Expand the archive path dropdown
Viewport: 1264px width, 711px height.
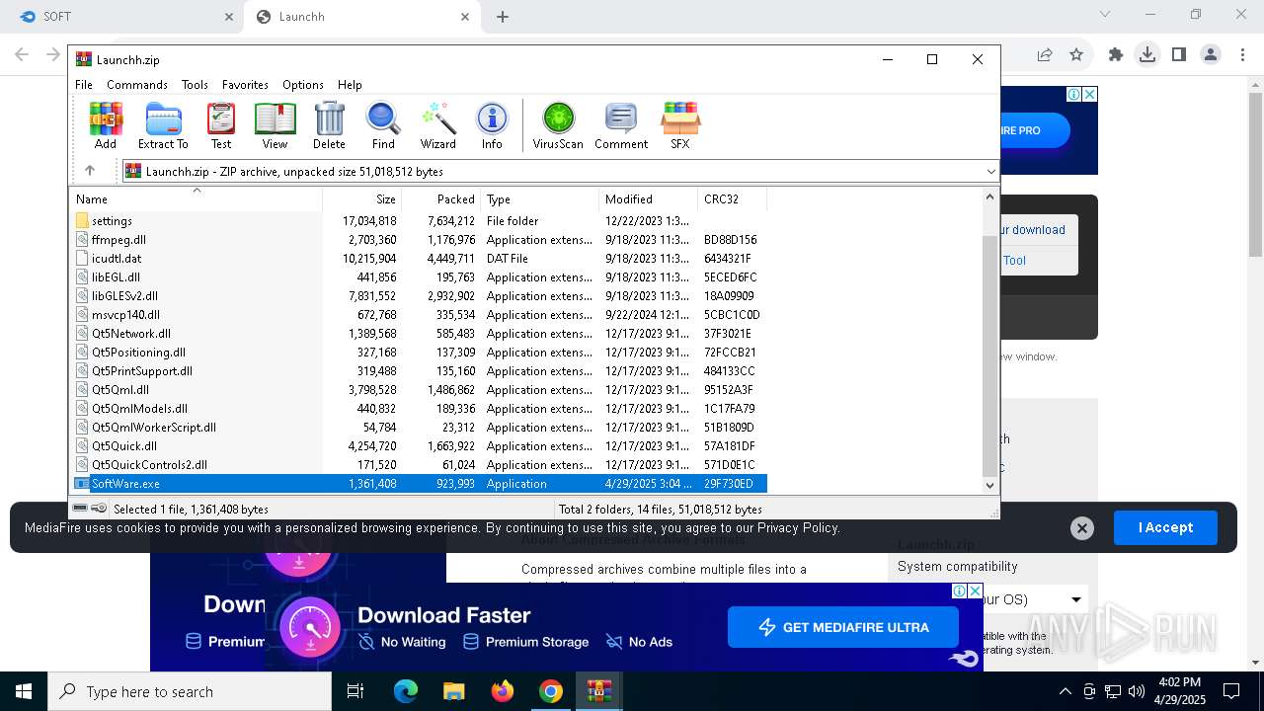[x=990, y=172]
